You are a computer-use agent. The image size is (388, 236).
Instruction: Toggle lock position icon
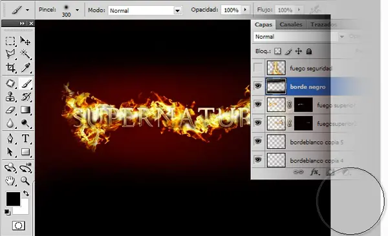(299, 51)
